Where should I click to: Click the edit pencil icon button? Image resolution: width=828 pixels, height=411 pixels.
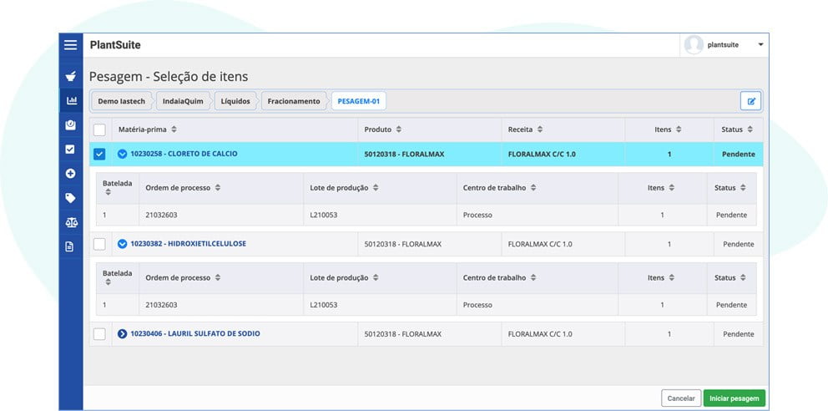point(750,101)
